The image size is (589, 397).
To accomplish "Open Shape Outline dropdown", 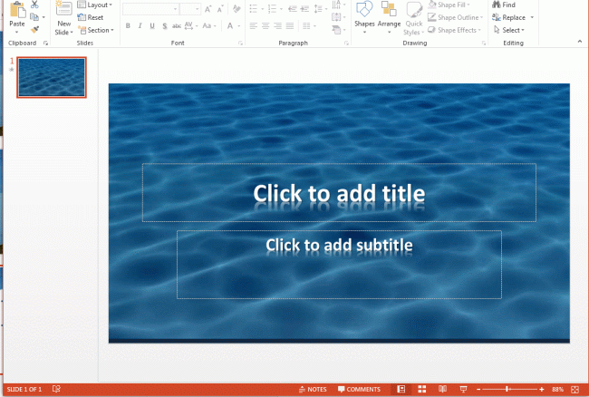I will click(x=456, y=17).
